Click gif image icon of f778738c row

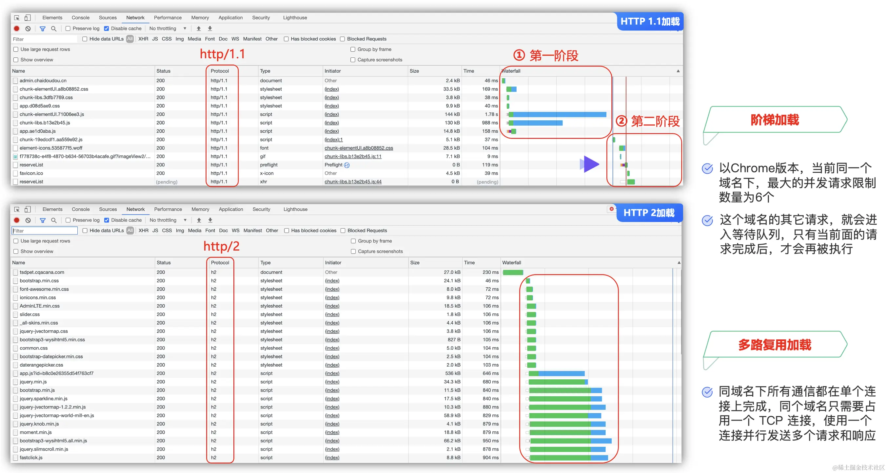15,157
